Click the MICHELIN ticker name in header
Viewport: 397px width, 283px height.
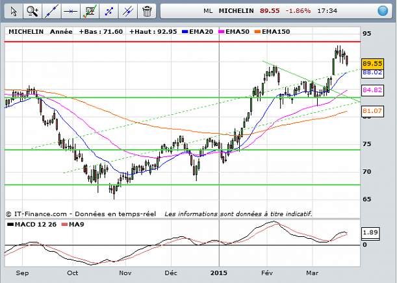237,11
